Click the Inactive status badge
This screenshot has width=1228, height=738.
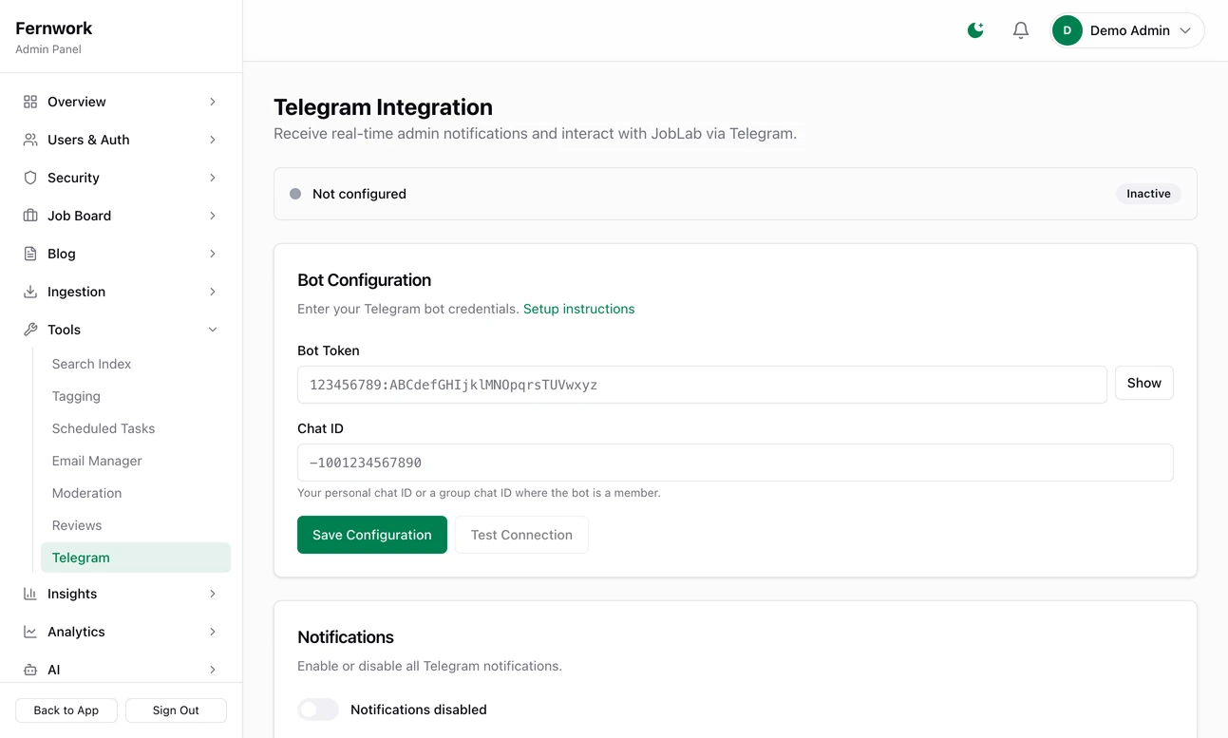point(1148,194)
